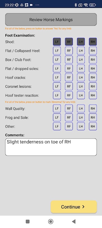Viewport: 102px width, 228px height.
Task: Tap the Android home circle icon
Action: click(51, 221)
